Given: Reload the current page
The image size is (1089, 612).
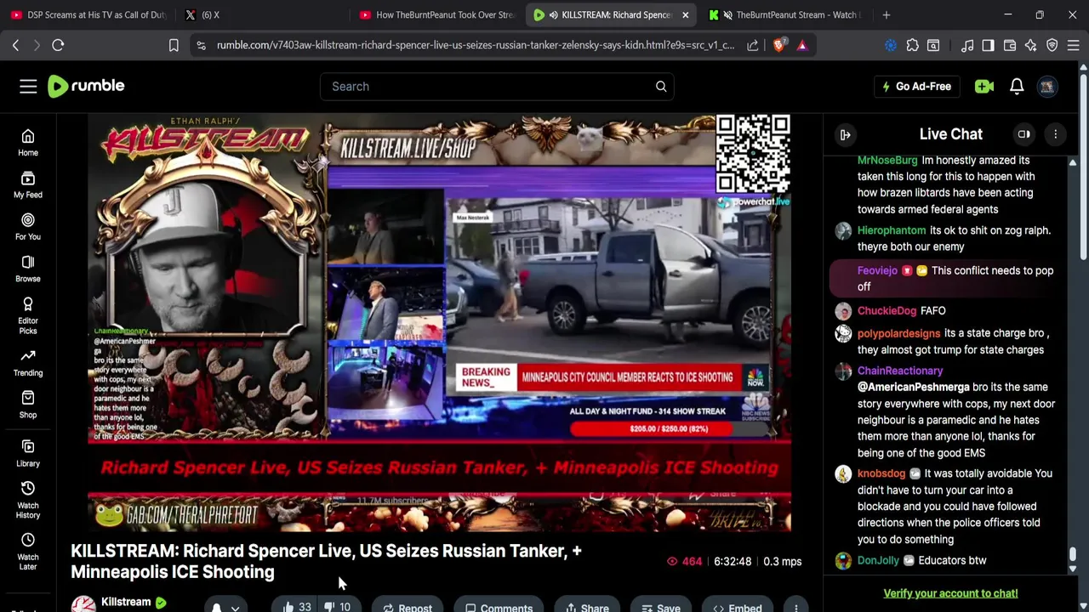Looking at the screenshot, I should (58, 45).
